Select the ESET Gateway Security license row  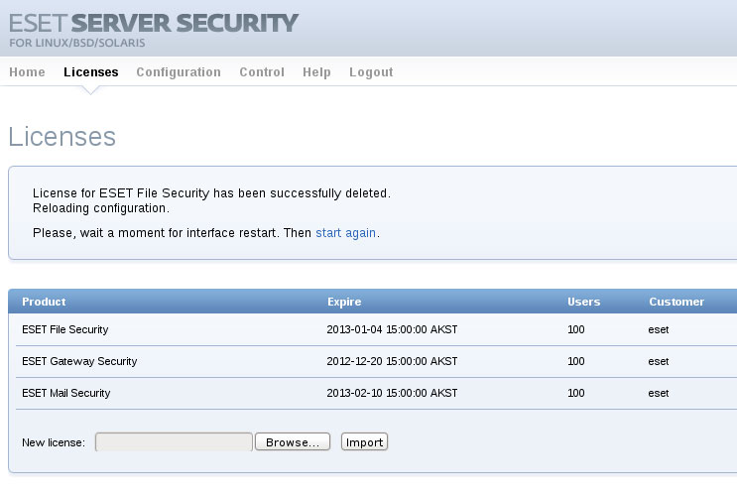79,361
